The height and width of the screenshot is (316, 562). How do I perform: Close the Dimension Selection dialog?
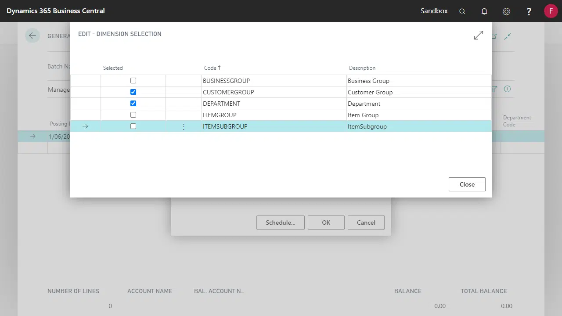[x=467, y=184]
